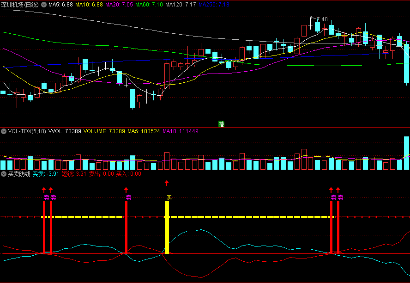Screen dimensions: 410x283
Task: Click the green 港 badge icon
Action: coord(221,124)
